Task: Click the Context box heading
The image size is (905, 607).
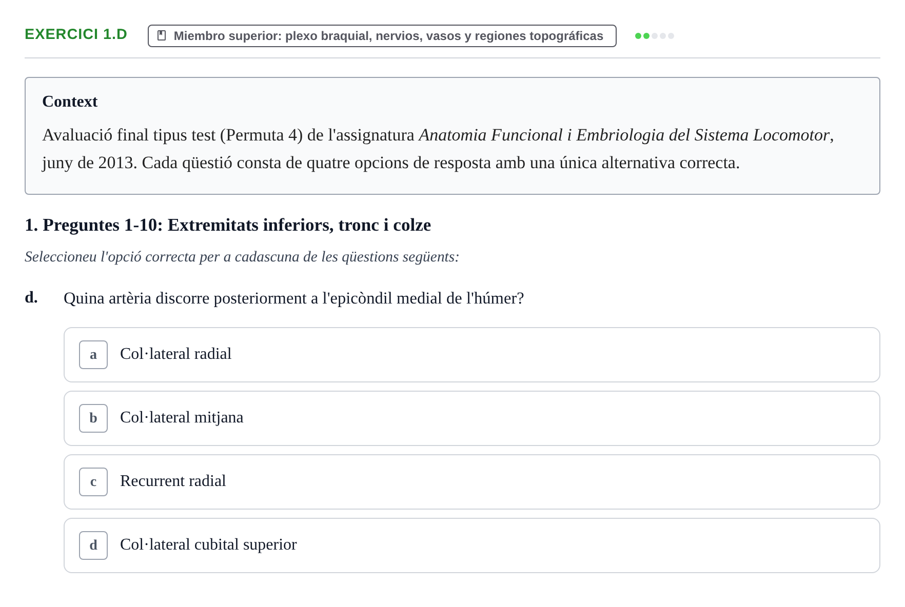Action: 70,102
